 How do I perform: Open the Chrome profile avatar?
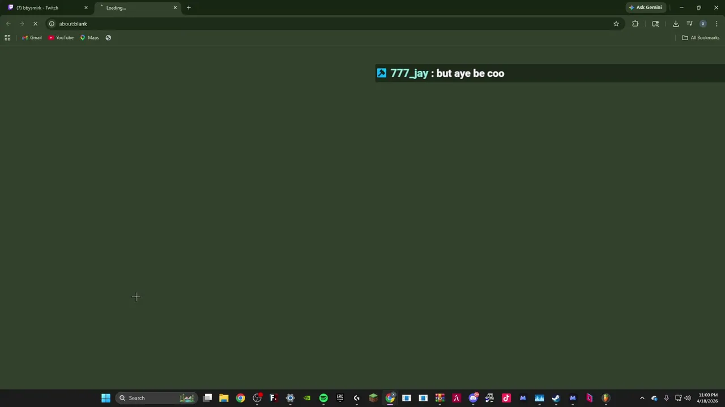click(x=703, y=24)
